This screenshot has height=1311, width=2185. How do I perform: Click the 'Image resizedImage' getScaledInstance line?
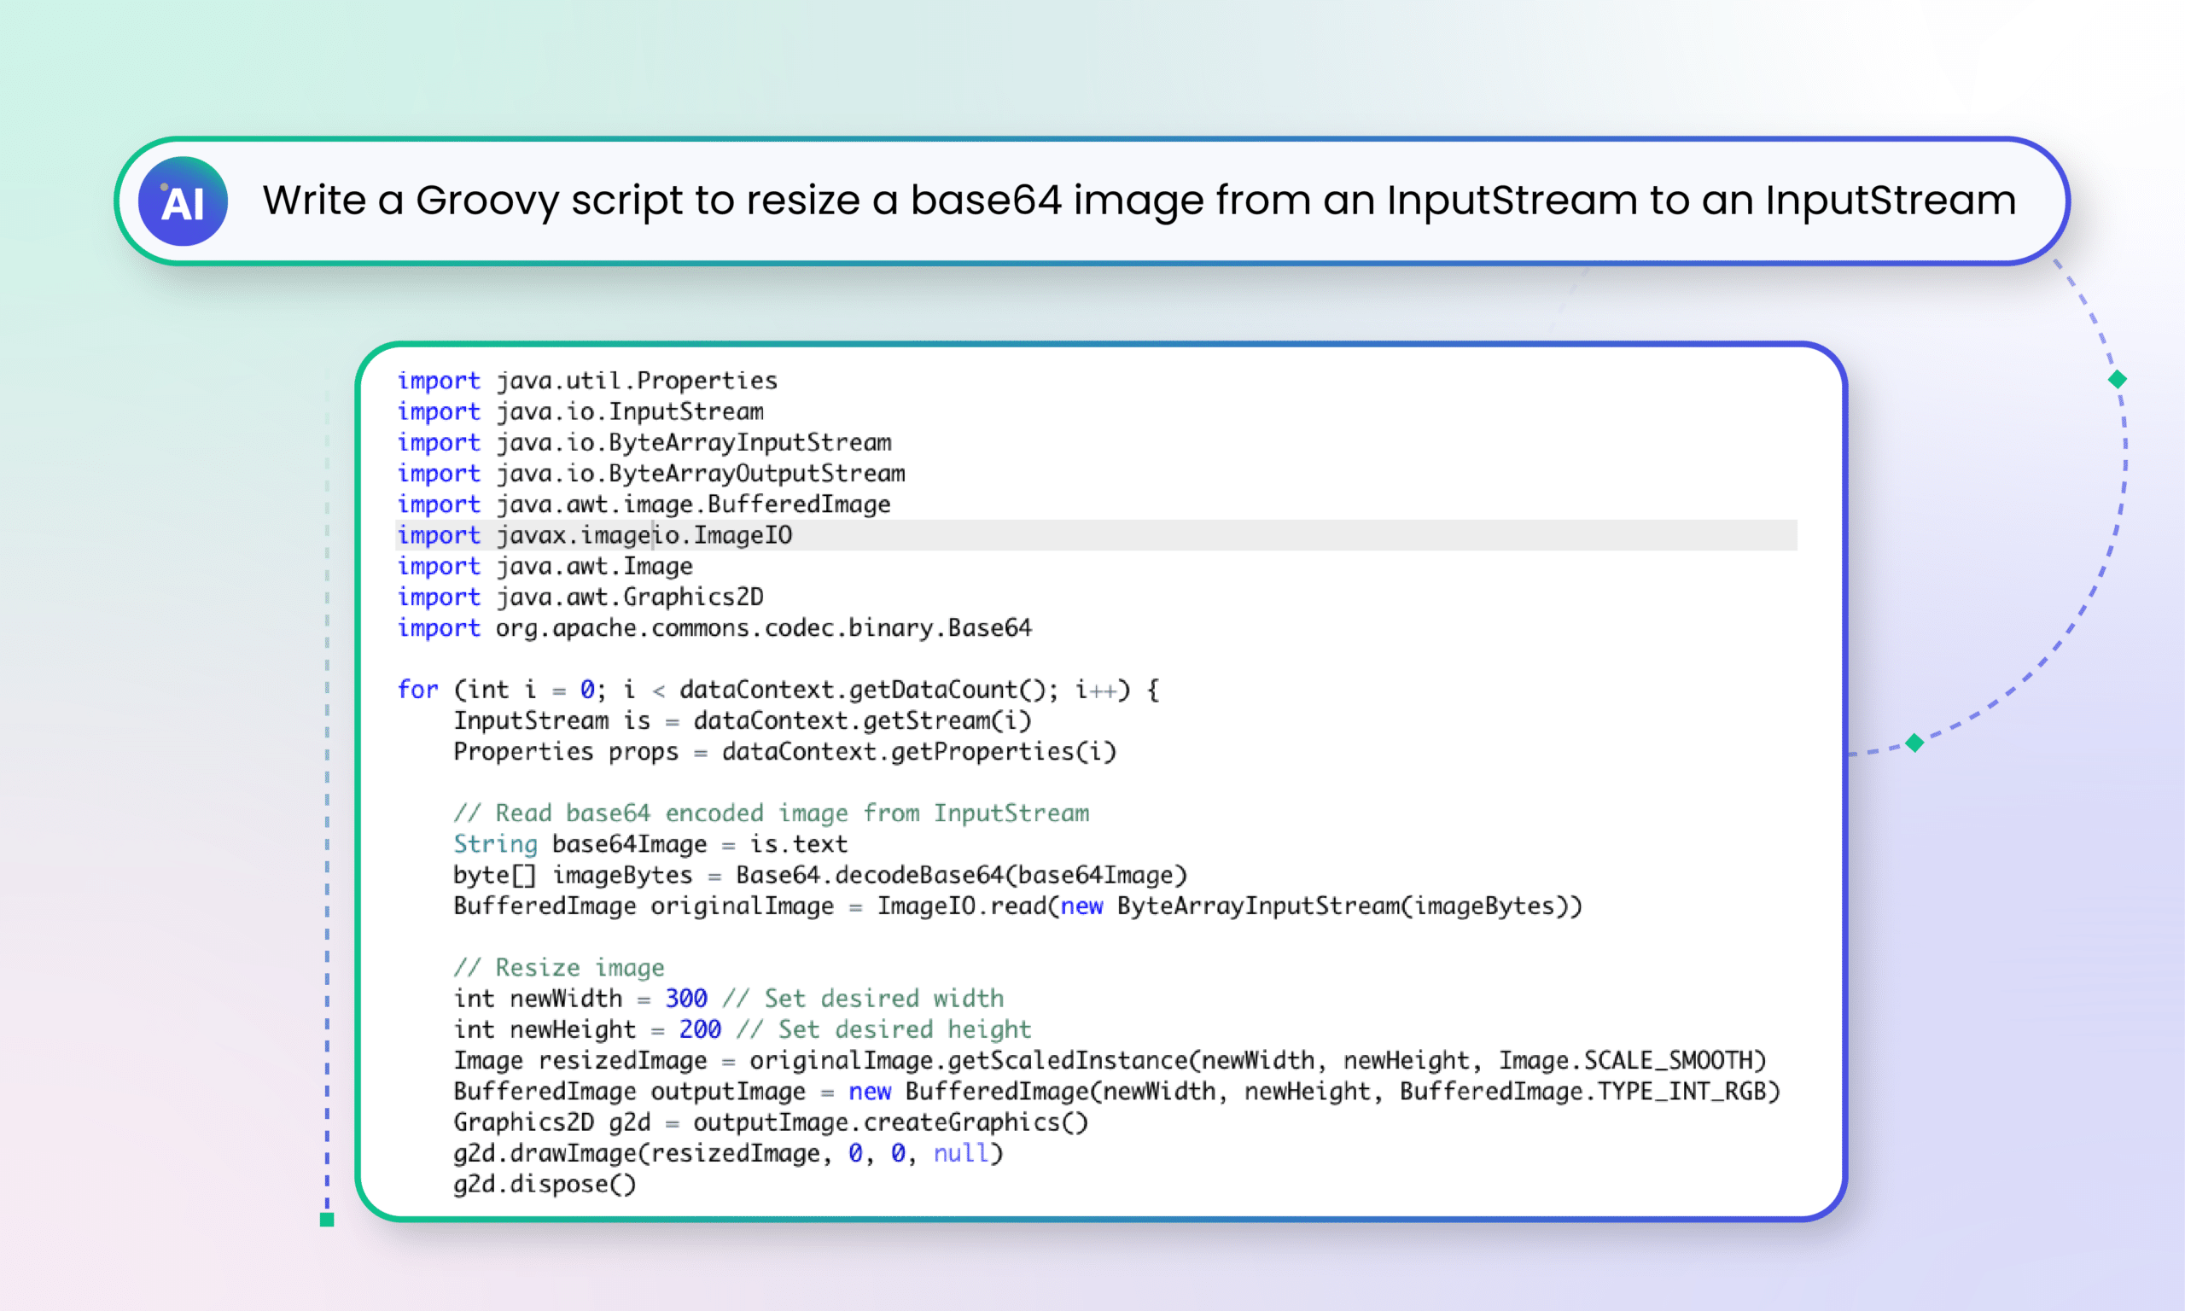[x=1110, y=1061]
